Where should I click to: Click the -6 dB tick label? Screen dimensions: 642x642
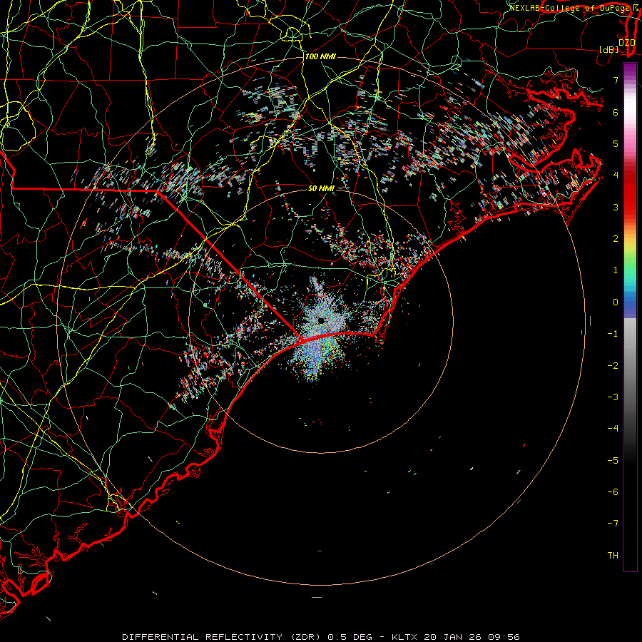click(x=613, y=491)
